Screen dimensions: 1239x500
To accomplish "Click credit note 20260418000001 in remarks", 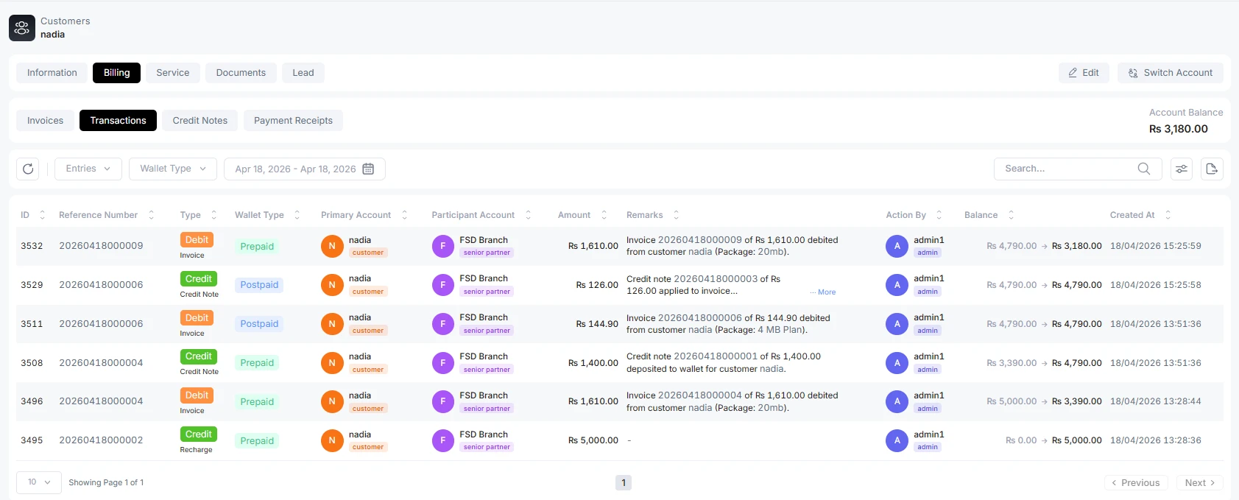I will [x=716, y=356].
